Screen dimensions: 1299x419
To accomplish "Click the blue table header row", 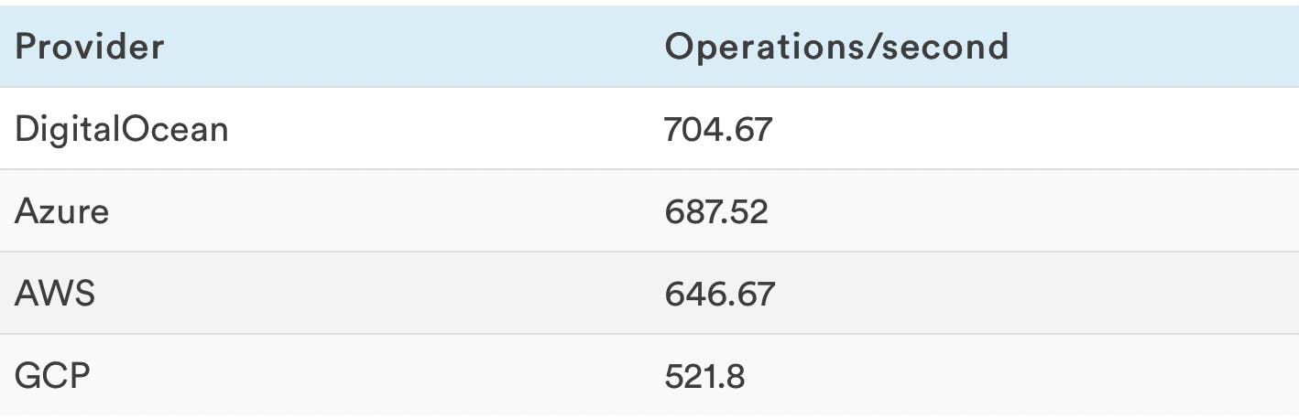I will click(x=458, y=47).
